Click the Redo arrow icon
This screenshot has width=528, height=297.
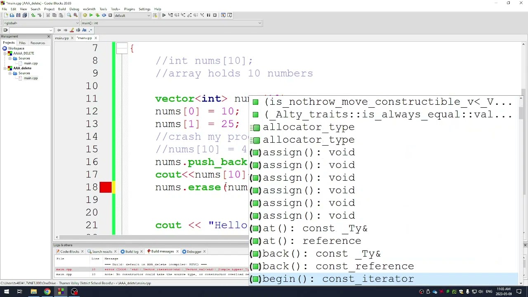click(40, 15)
